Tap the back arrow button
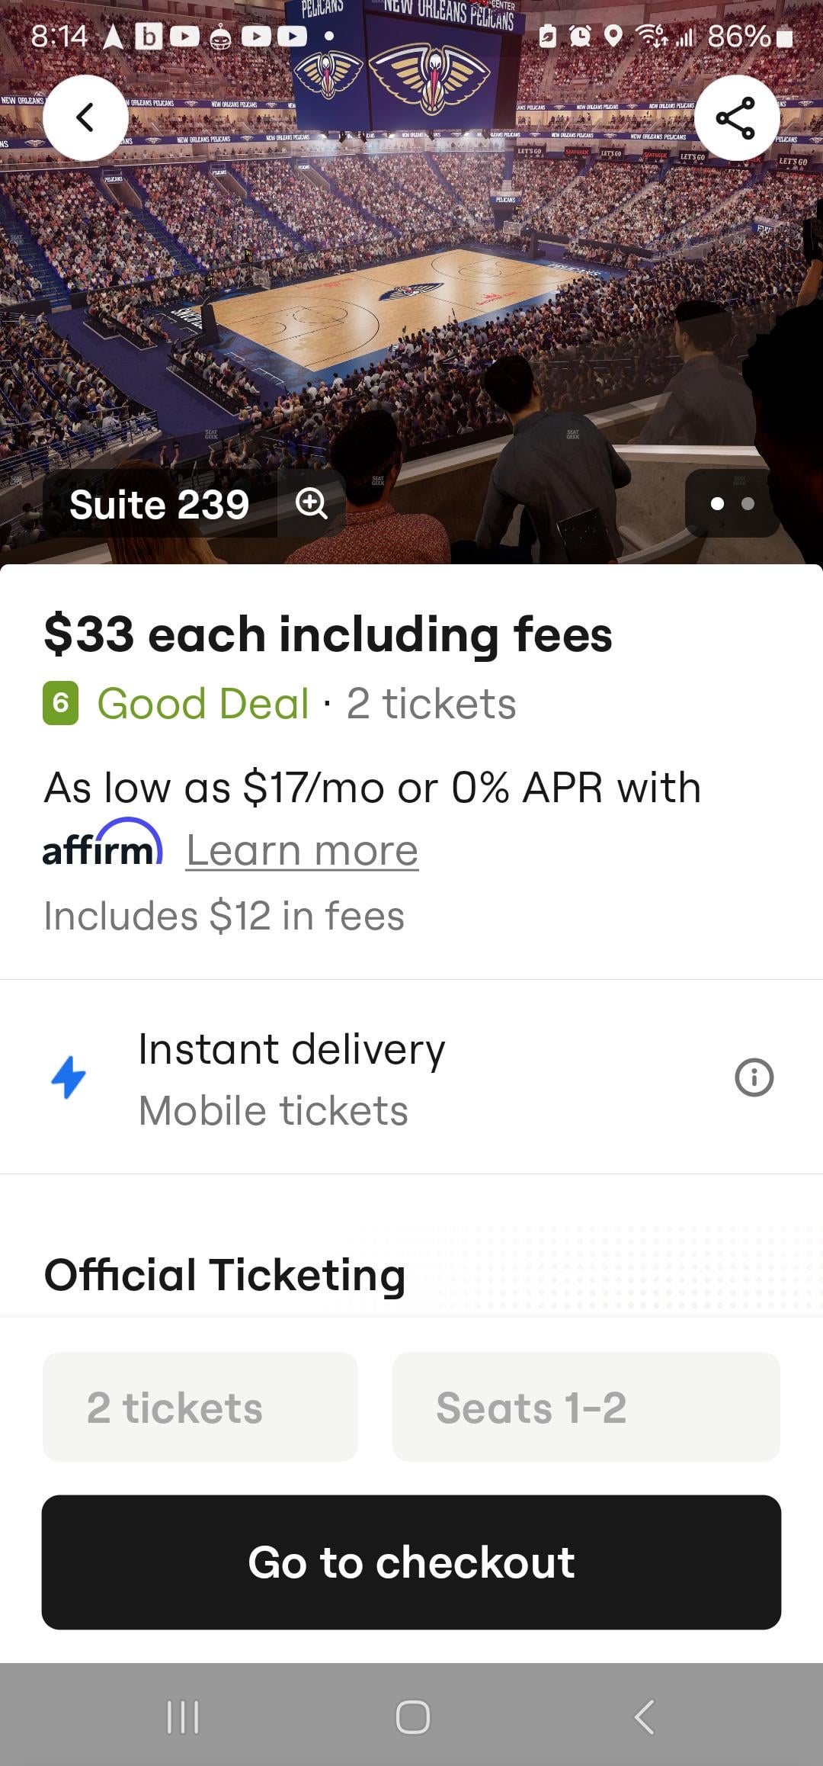The width and height of the screenshot is (823, 1766). pyautogui.click(x=85, y=117)
